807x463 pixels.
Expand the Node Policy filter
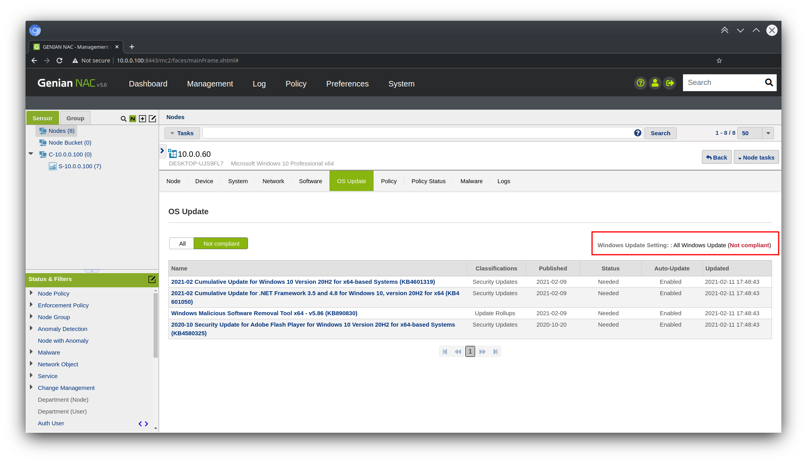[31, 293]
